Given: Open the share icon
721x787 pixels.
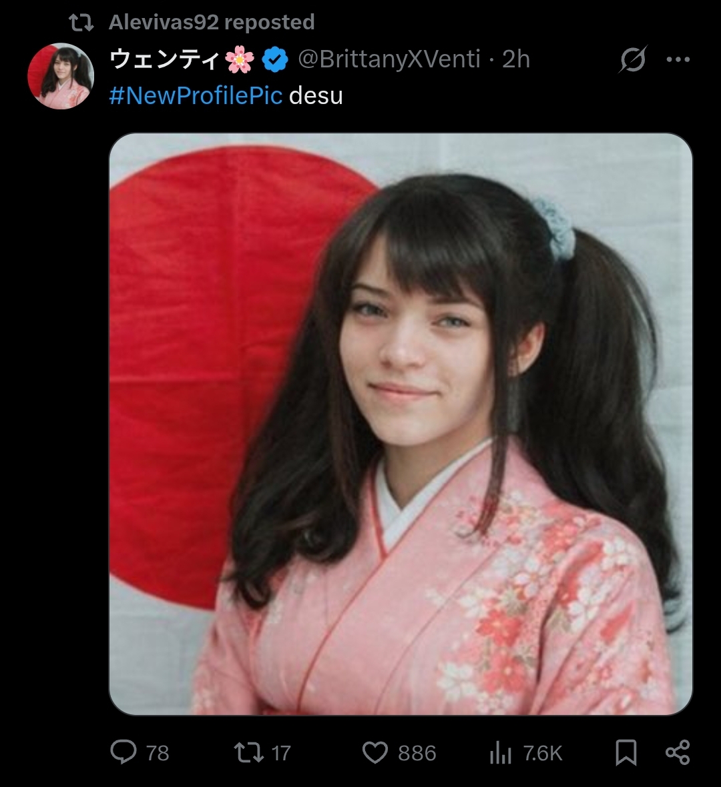Looking at the screenshot, I should [678, 752].
